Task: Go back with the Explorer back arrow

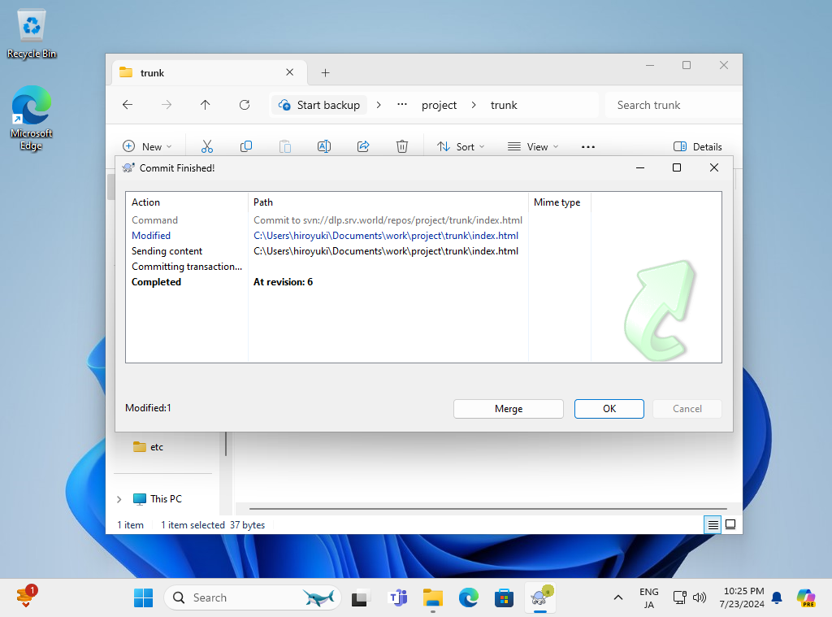Action: coord(128,105)
